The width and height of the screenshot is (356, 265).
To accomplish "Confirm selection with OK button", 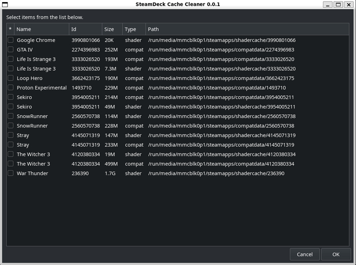I will (x=336, y=254).
